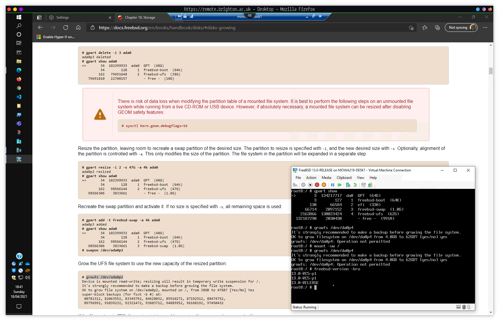Open Firefox from the taskbar

[19, 79]
